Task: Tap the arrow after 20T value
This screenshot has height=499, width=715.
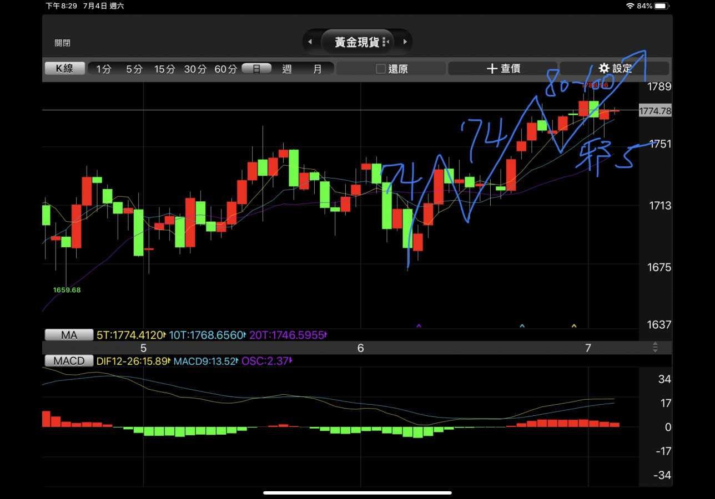Action: [326, 335]
